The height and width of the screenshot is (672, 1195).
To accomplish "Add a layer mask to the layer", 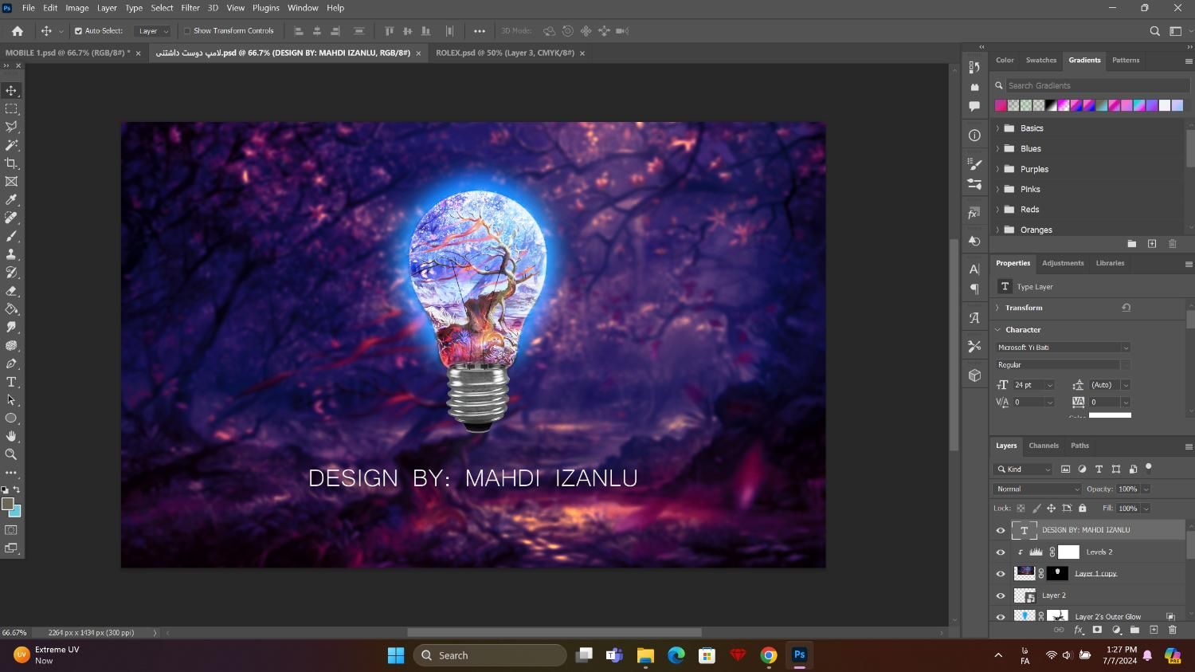I will click(1097, 630).
